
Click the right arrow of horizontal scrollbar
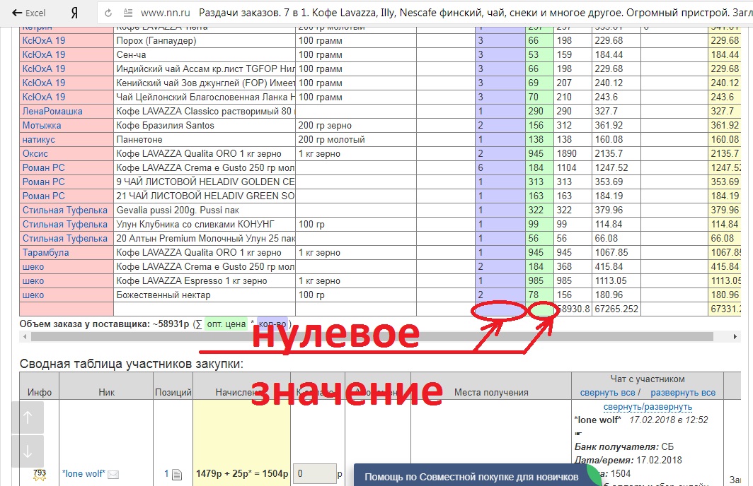[735, 337]
